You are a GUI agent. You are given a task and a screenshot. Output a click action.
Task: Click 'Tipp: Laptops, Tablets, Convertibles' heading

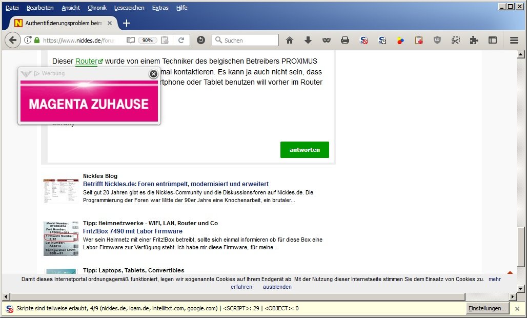[134, 270]
